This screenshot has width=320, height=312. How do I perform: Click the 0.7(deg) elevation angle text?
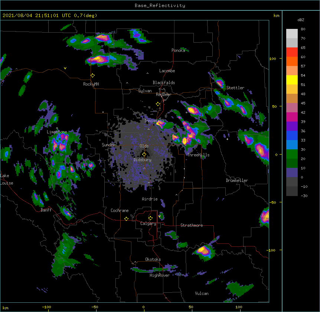coord(85,16)
